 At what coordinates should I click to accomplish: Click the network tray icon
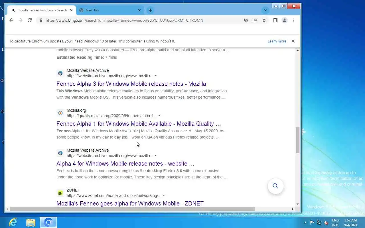(x=319, y=223)
